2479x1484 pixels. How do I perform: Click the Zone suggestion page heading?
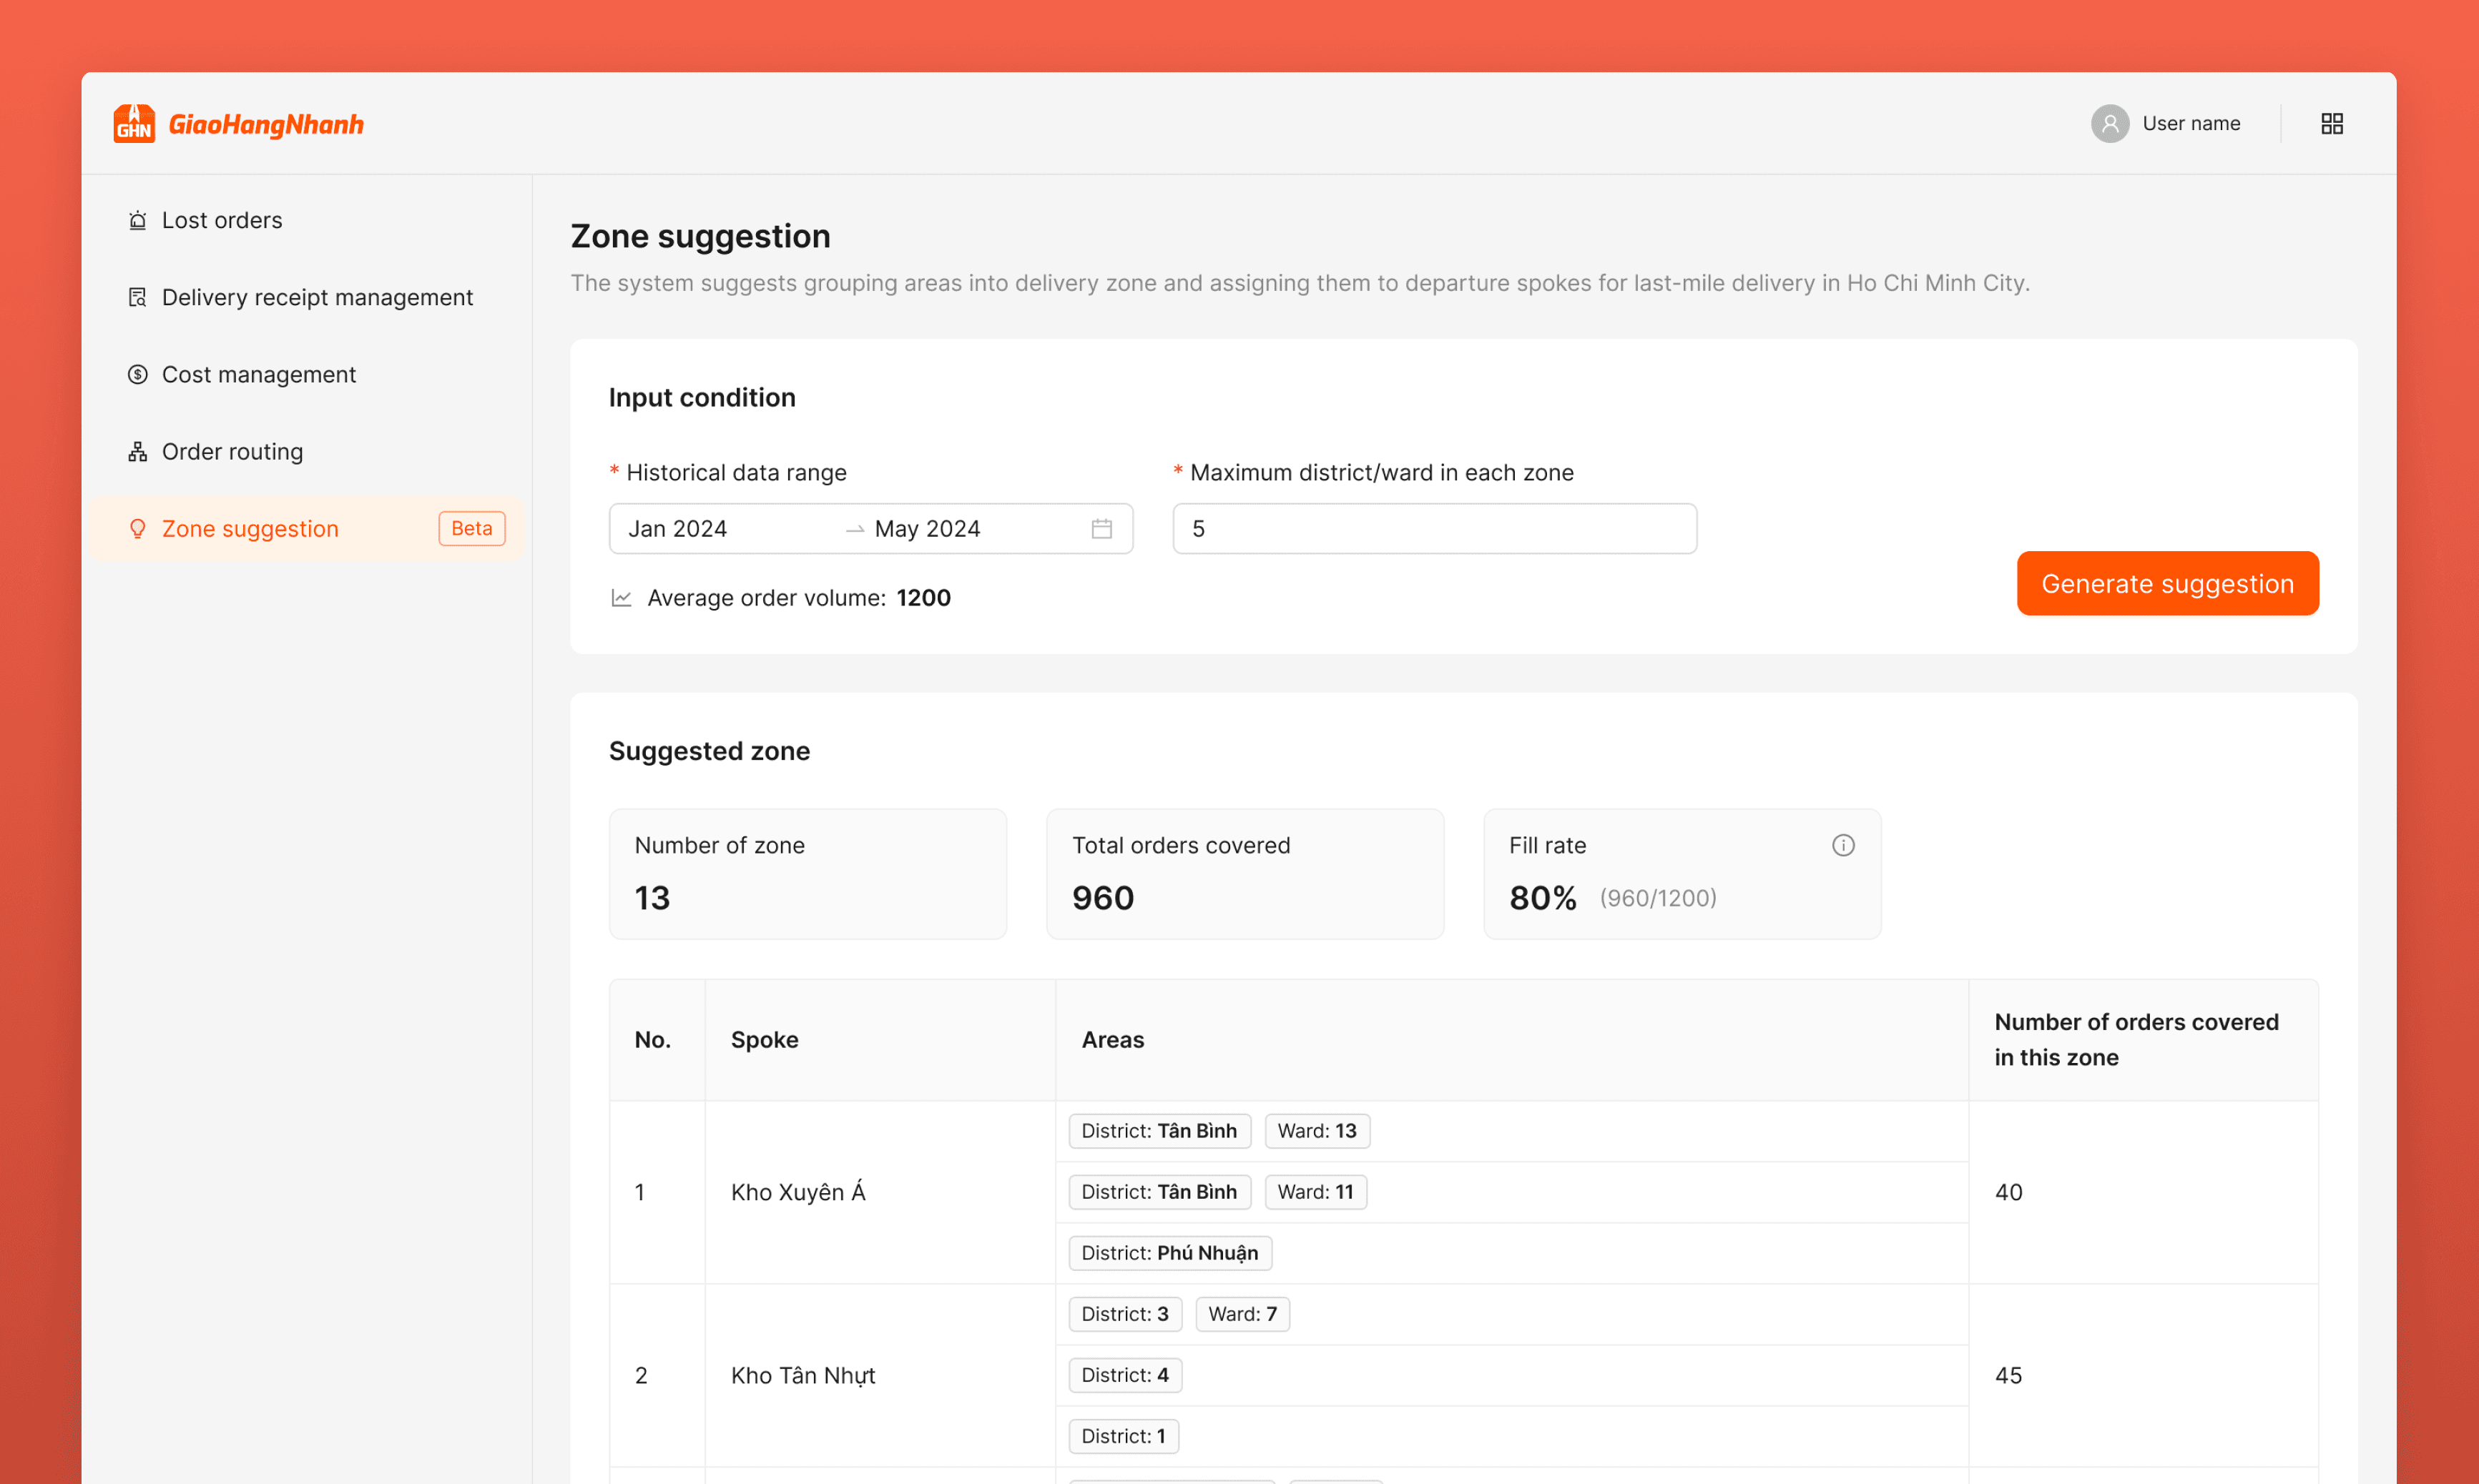[700, 236]
